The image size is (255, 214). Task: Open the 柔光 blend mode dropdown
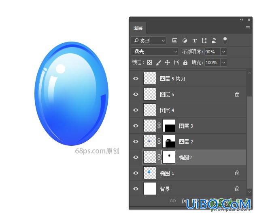click(155, 52)
